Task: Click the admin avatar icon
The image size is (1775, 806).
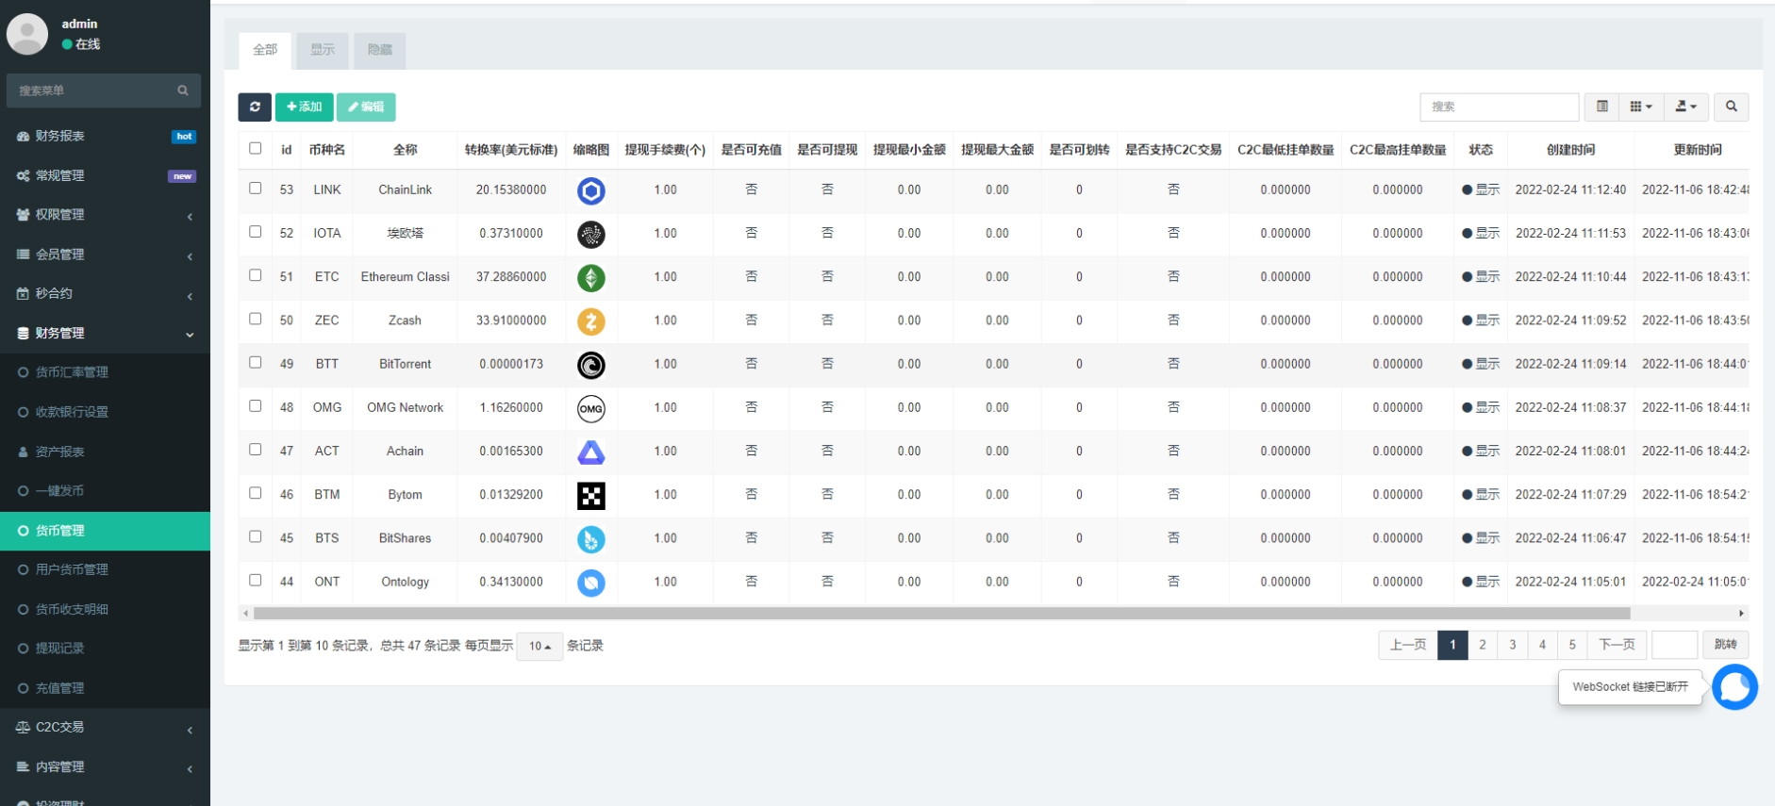Action: (27, 34)
